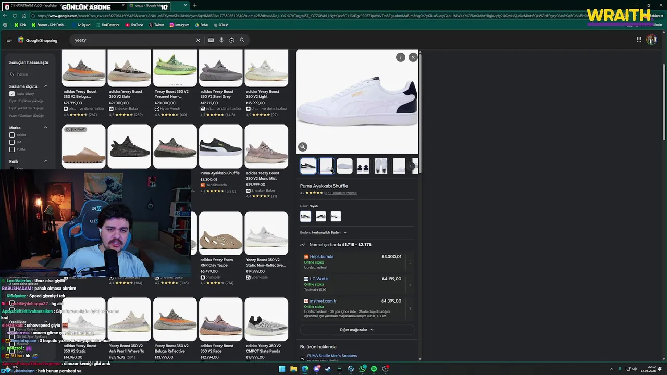Reload the page
The width and height of the screenshot is (667, 375).
(15, 16)
